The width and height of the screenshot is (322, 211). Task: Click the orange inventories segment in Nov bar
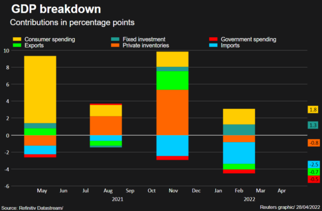coord(172,113)
